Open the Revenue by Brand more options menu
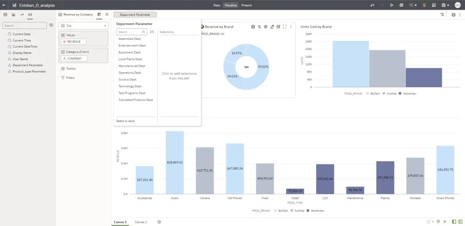This screenshot has width=465, height=226. (291, 27)
